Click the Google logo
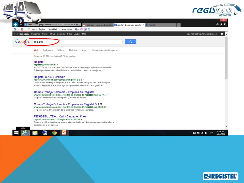244x183 pixels. (22, 41)
